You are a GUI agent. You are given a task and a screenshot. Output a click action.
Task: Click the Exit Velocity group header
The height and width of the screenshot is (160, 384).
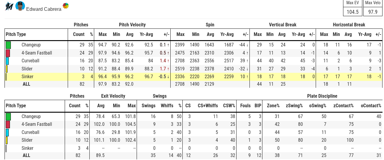[x=113, y=96]
